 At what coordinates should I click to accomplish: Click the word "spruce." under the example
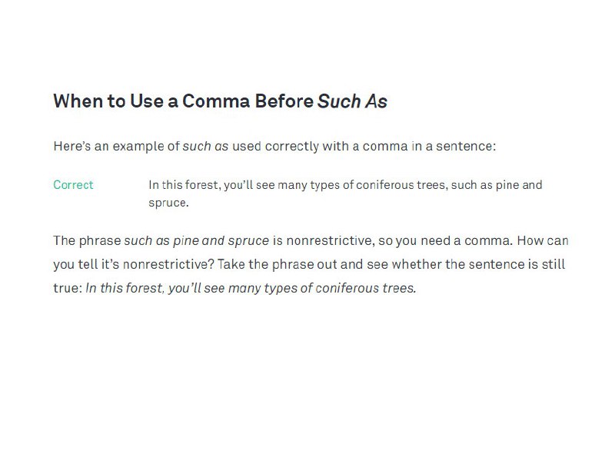click(x=168, y=203)
